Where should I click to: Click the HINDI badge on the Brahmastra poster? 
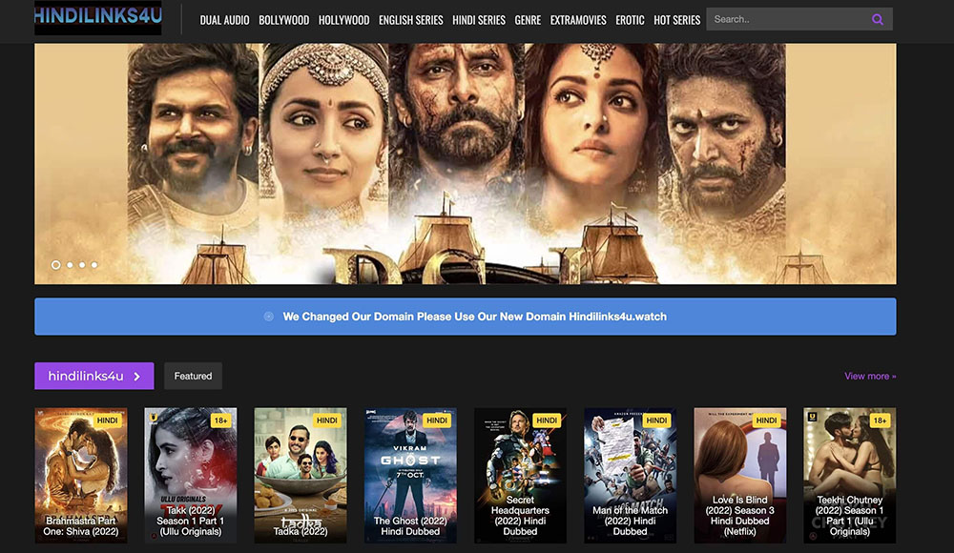pos(106,420)
